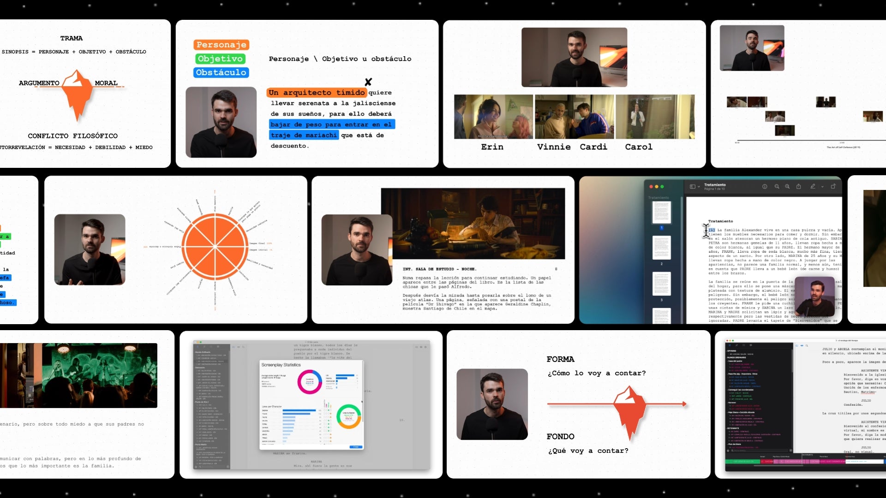This screenshot has height=498, width=886.
Task: Click the ARGUMENTO label beside the iceberg
Action: (x=39, y=83)
